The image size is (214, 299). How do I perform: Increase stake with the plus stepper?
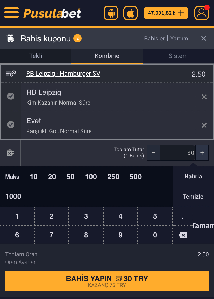click(202, 153)
